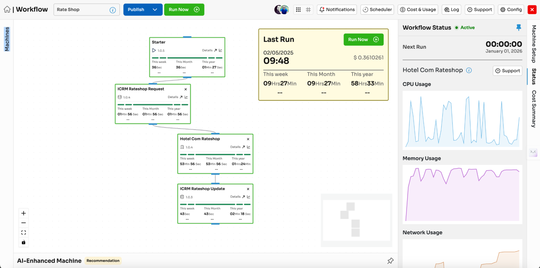This screenshot has width=540, height=268.
Task: Remove ICRM Rateshop Request node
Action: pos(186,89)
